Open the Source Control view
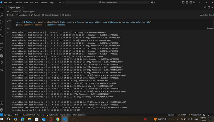 click(x=2, y=22)
